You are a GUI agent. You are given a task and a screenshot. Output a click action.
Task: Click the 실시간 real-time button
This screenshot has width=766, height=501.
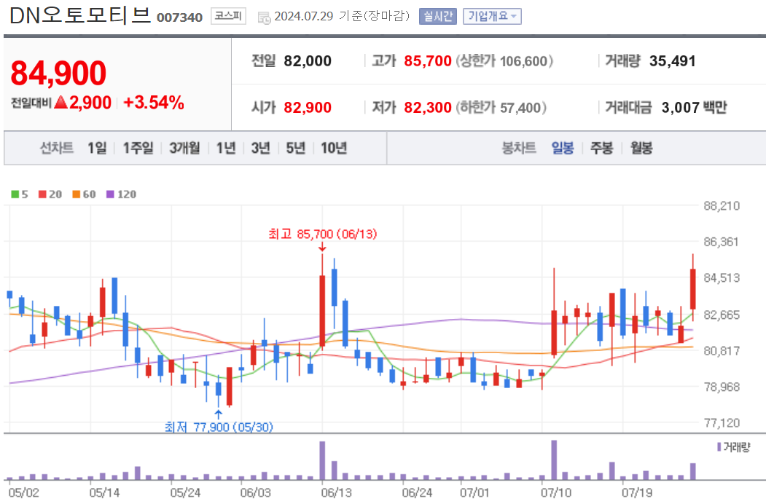(438, 17)
